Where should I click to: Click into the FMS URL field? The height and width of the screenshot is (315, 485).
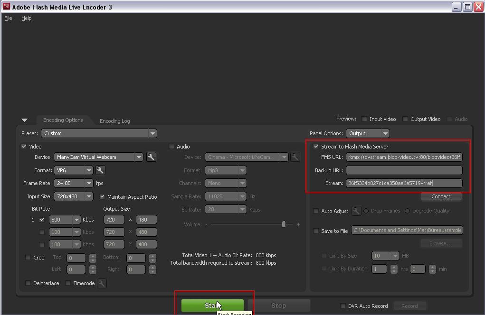(404, 157)
